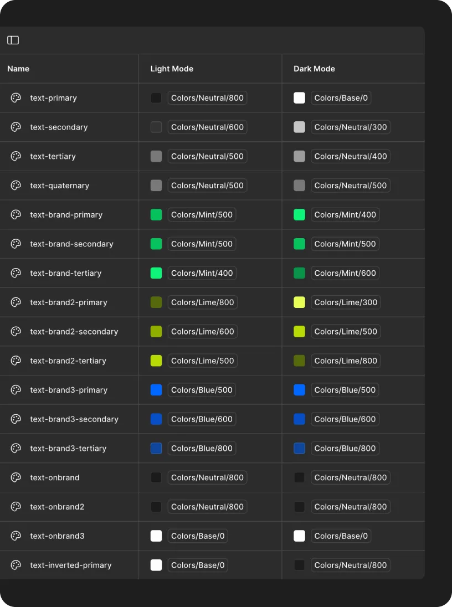Select the blue swatch beside Colors/Blue/500

156,389
